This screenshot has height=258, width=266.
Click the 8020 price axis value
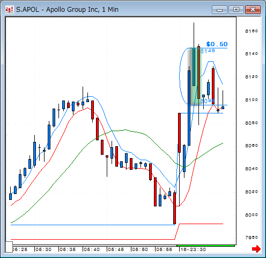coord(252,192)
